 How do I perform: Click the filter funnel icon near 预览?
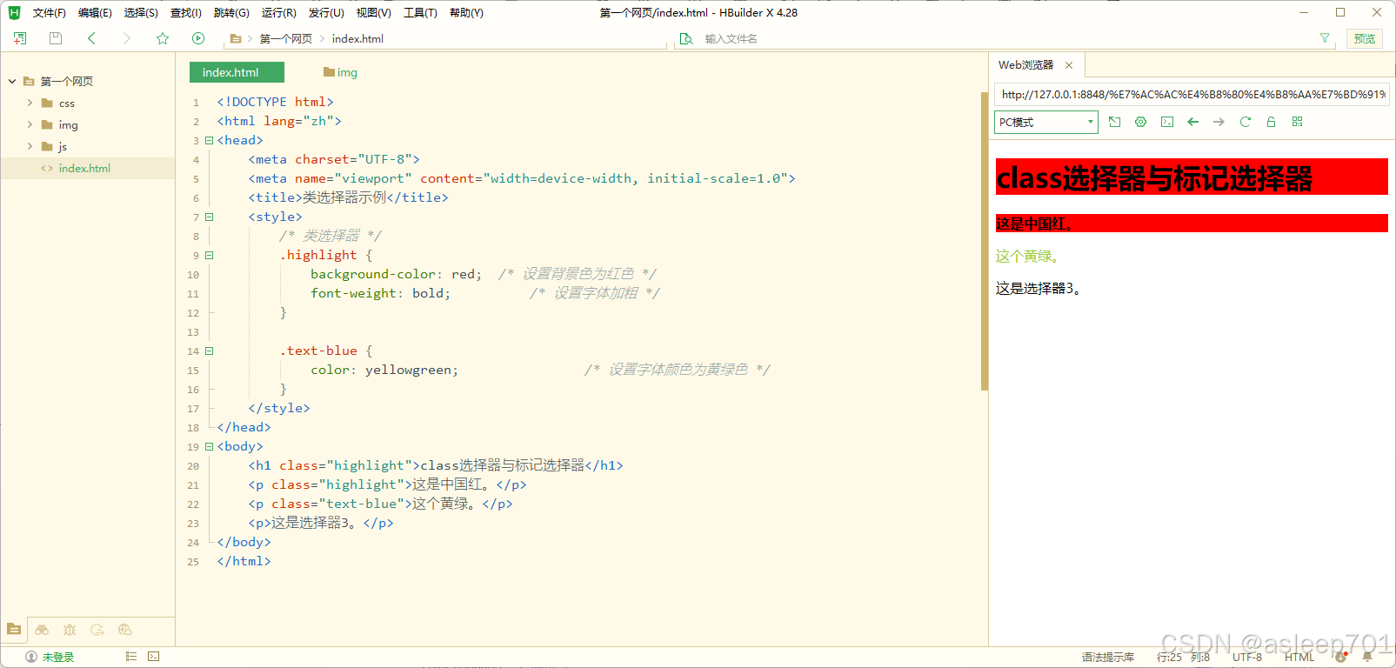click(1325, 38)
